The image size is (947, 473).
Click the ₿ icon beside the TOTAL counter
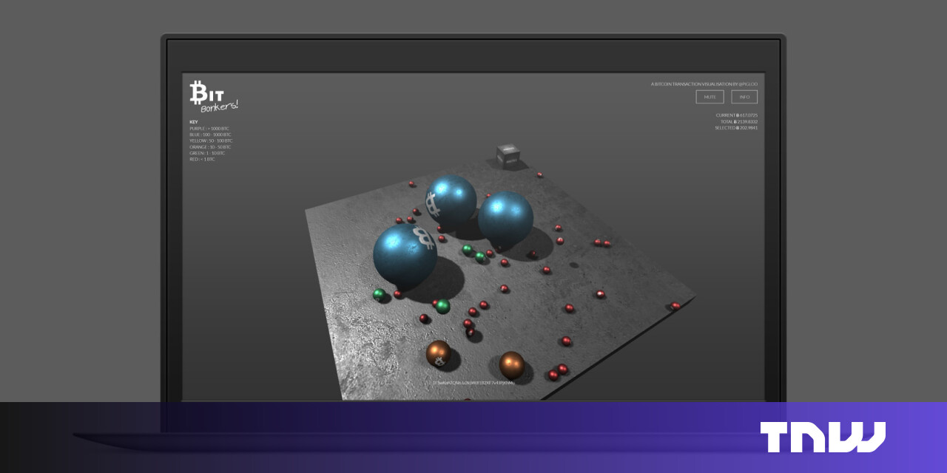click(735, 122)
